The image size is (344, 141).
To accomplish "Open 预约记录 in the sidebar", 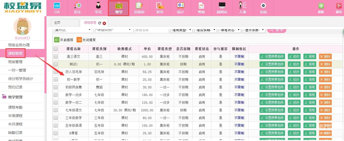I will (x=15, y=87).
